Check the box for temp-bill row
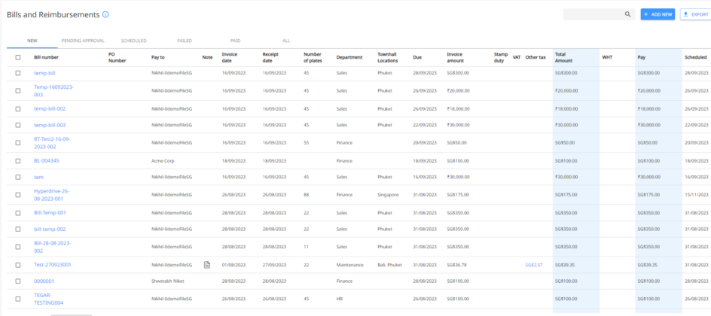 (18, 73)
